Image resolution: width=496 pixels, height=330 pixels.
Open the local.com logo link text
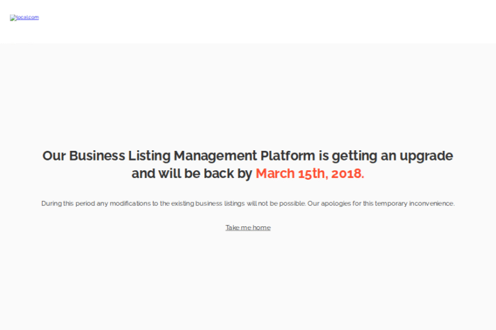(x=27, y=17)
